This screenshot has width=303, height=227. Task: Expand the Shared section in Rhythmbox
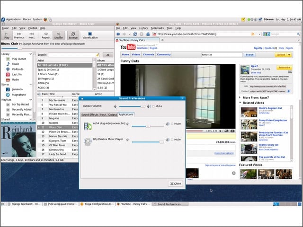30,119
